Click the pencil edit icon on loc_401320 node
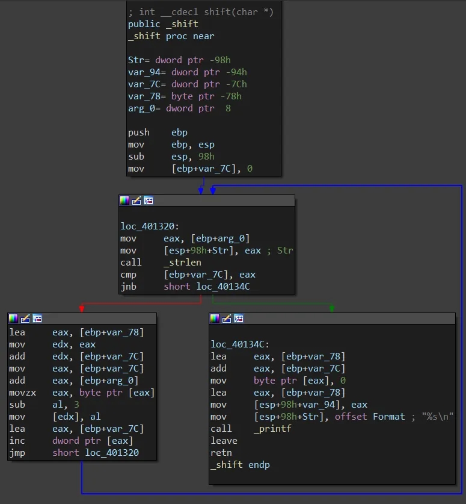This screenshot has height=504, width=466. click(x=136, y=201)
